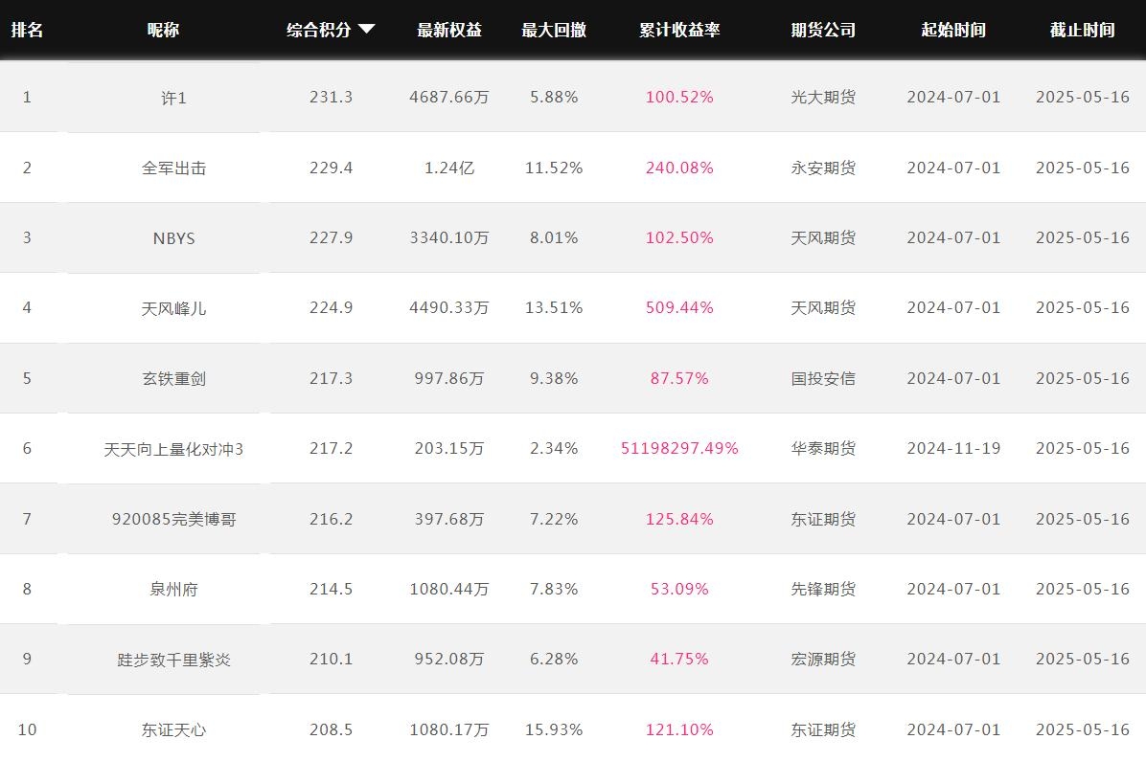1146x762 pixels.
Task: Open the nickname 泉州府
Action: point(174,589)
